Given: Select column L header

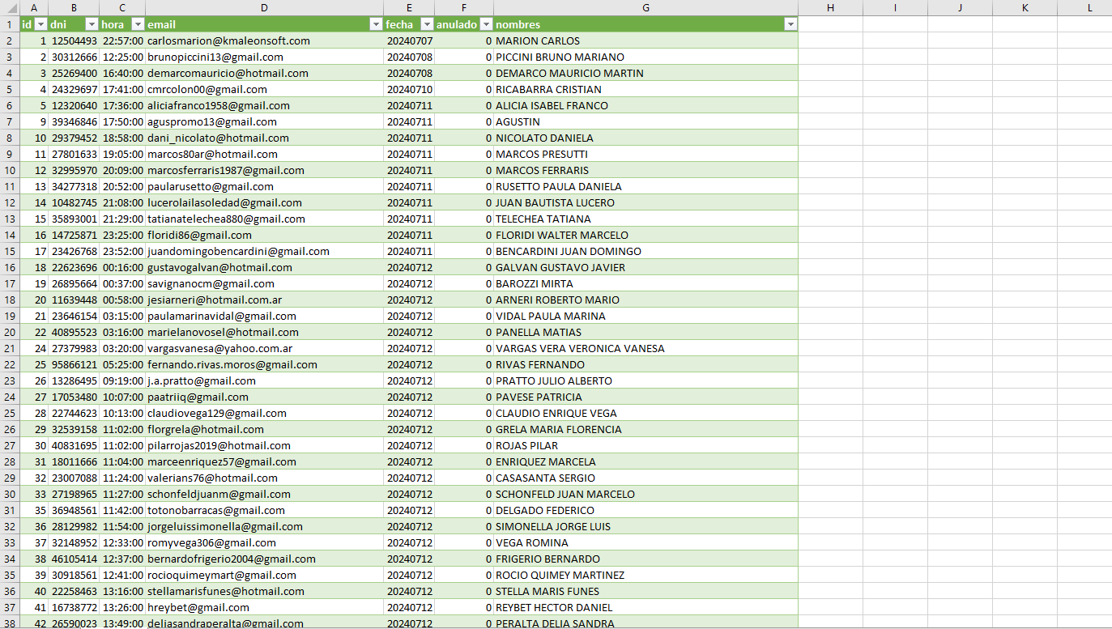Looking at the screenshot, I should [1089, 7].
